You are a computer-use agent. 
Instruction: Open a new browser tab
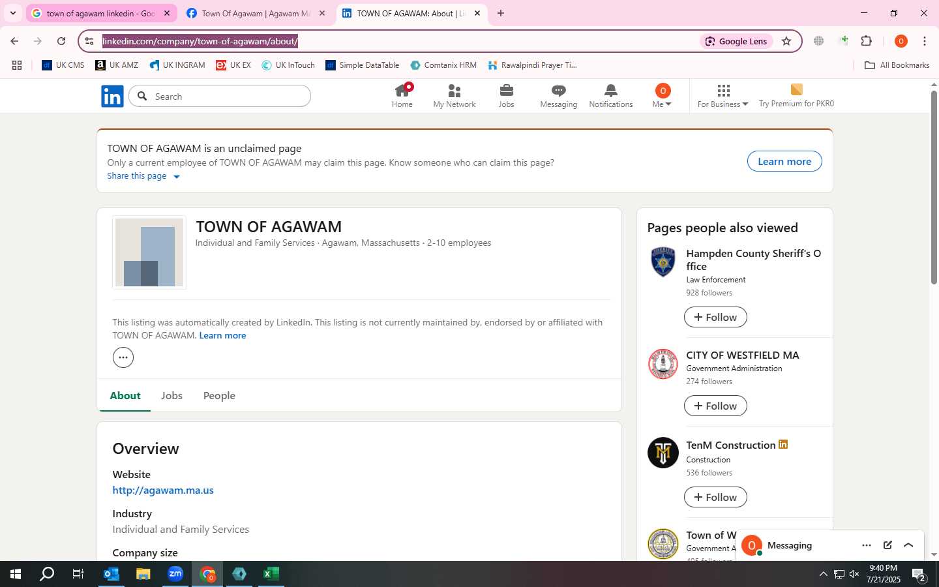click(x=500, y=13)
